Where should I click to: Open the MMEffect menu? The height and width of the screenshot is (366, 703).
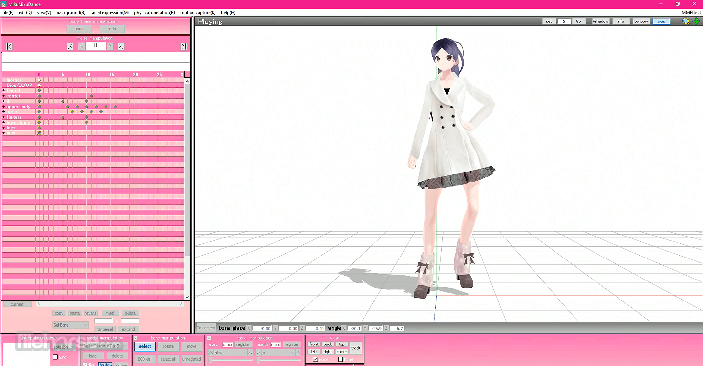[x=691, y=12]
